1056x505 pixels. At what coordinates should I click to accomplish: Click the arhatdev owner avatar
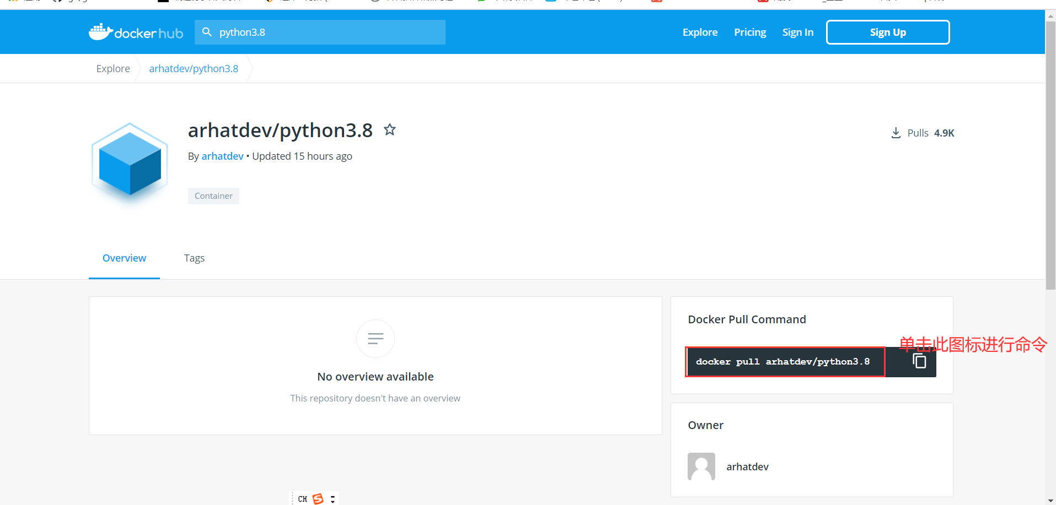(701, 466)
